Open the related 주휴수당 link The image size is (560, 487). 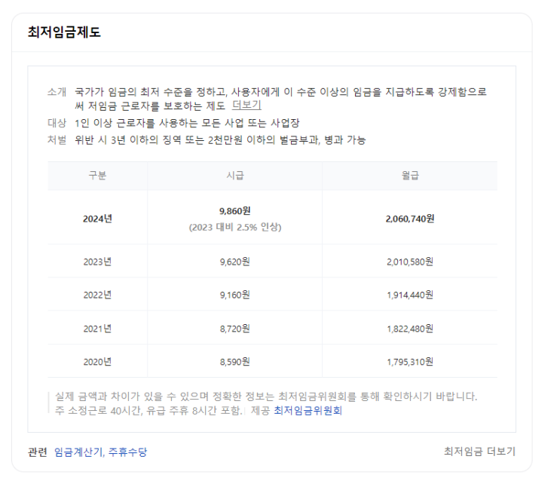pos(127,452)
